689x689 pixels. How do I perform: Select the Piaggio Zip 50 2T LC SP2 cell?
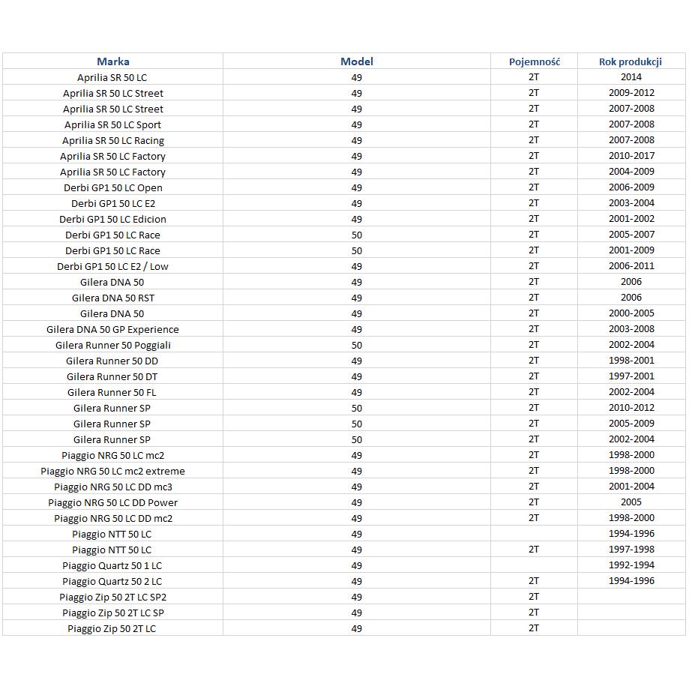click(112, 597)
